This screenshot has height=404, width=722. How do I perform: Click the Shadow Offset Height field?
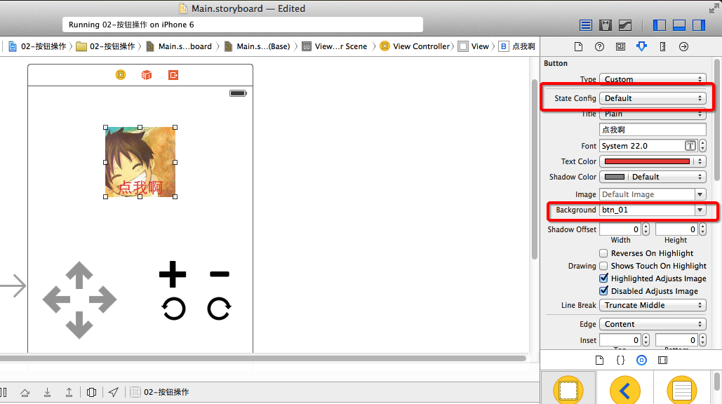676,229
